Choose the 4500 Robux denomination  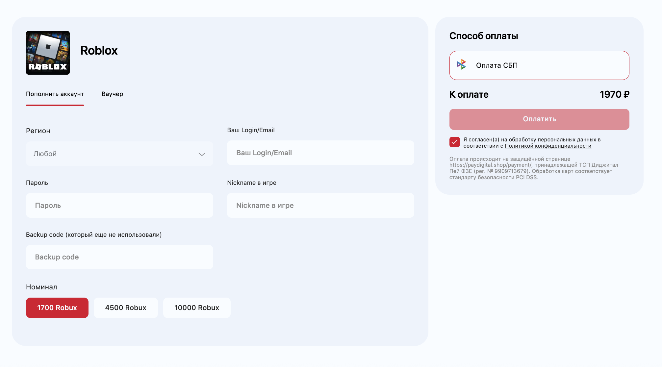click(126, 308)
